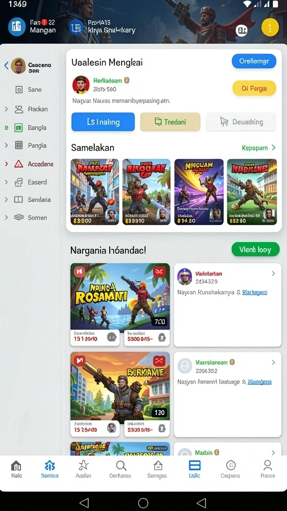
Task: Select the Radkan person icon
Action: point(19,109)
